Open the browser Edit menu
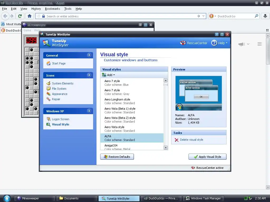 coord(14,9)
